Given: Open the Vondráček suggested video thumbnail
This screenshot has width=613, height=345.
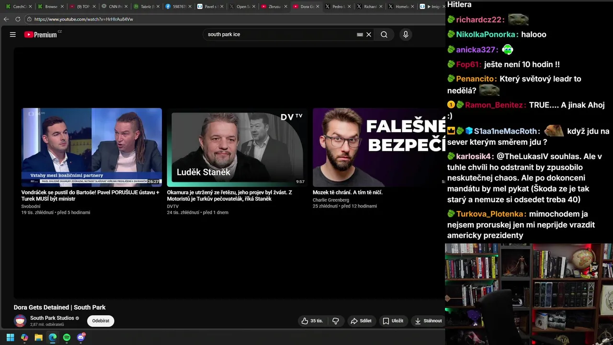Looking at the screenshot, I should coord(91,148).
